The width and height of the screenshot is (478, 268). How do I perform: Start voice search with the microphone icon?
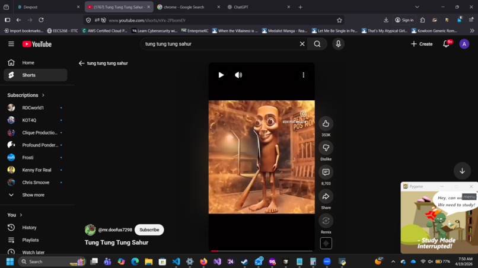click(338, 44)
